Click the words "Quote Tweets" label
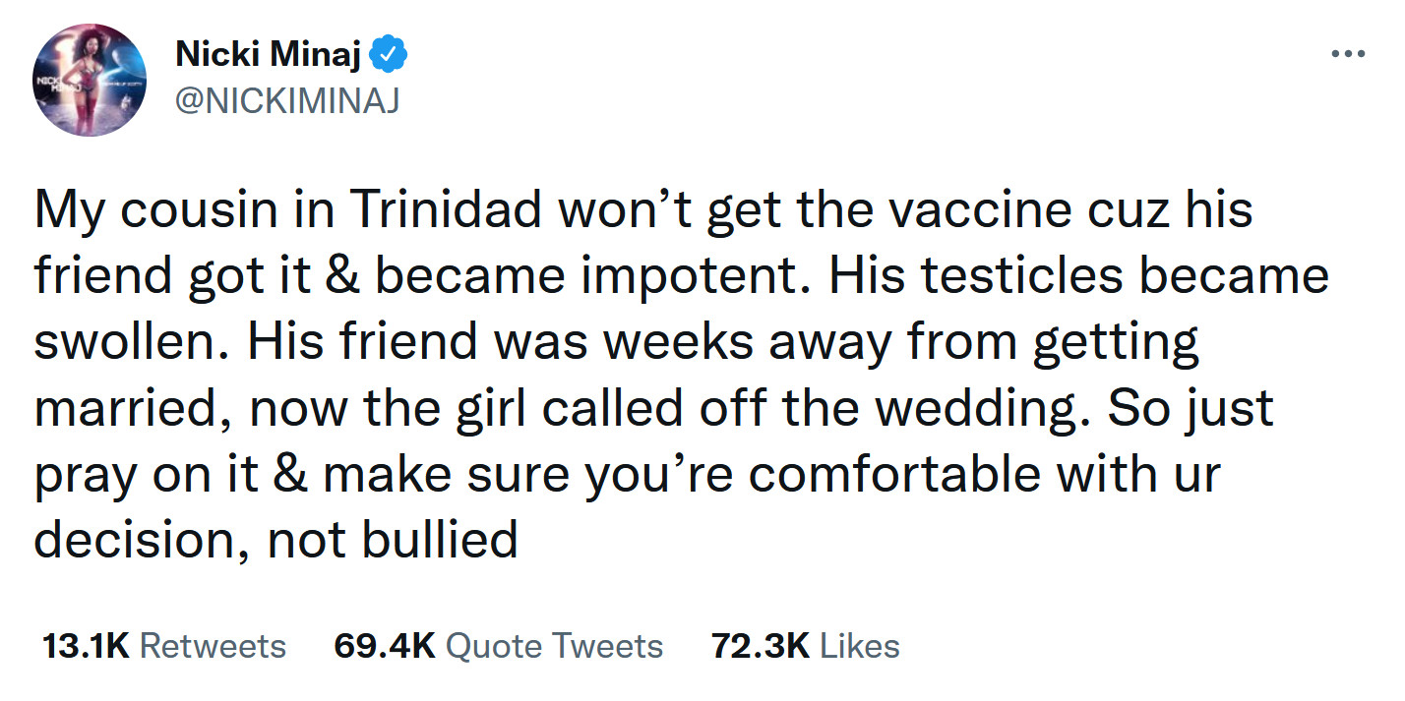This screenshot has width=1405, height=701. pyautogui.click(x=554, y=646)
